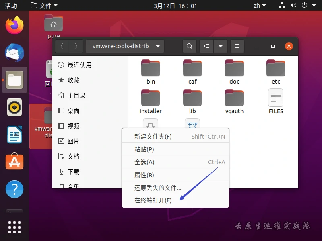
Task: Open Ubuntu Software from the dock
Action: click(14, 161)
